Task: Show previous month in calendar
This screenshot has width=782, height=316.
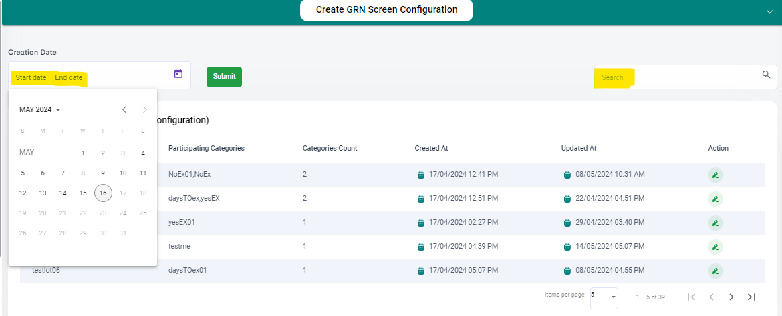Action: (125, 109)
